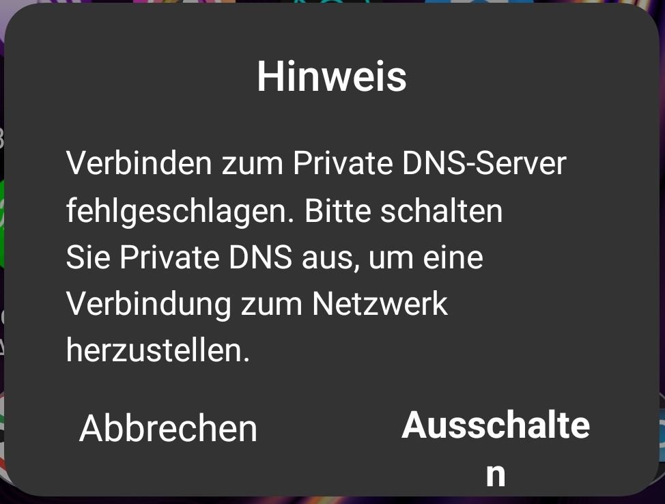Click the word 'Netzwerk' in the message

pos(380,304)
